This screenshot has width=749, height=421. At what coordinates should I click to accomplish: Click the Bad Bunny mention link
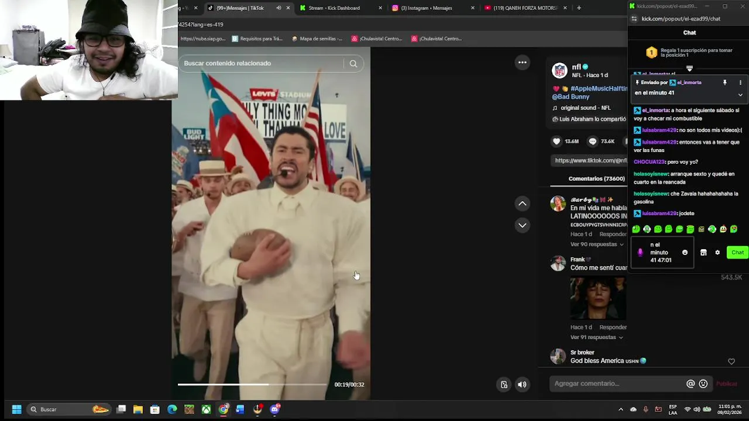tap(571, 96)
